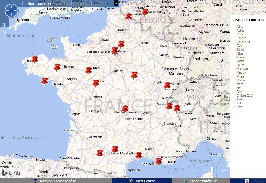Open the Outils carte menu

(145, 181)
